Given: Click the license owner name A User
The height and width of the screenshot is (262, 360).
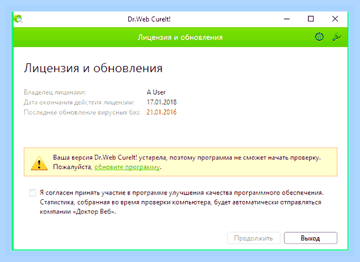Looking at the screenshot, I should 156,92.
